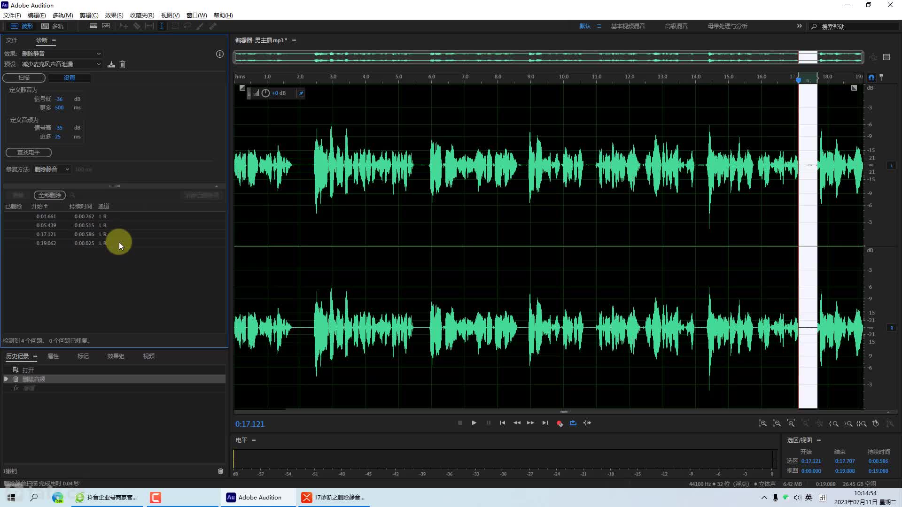The width and height of the screenshot is (902, 507).
Task: Select 删除音频 history entry
Action: tap(114, 379)
